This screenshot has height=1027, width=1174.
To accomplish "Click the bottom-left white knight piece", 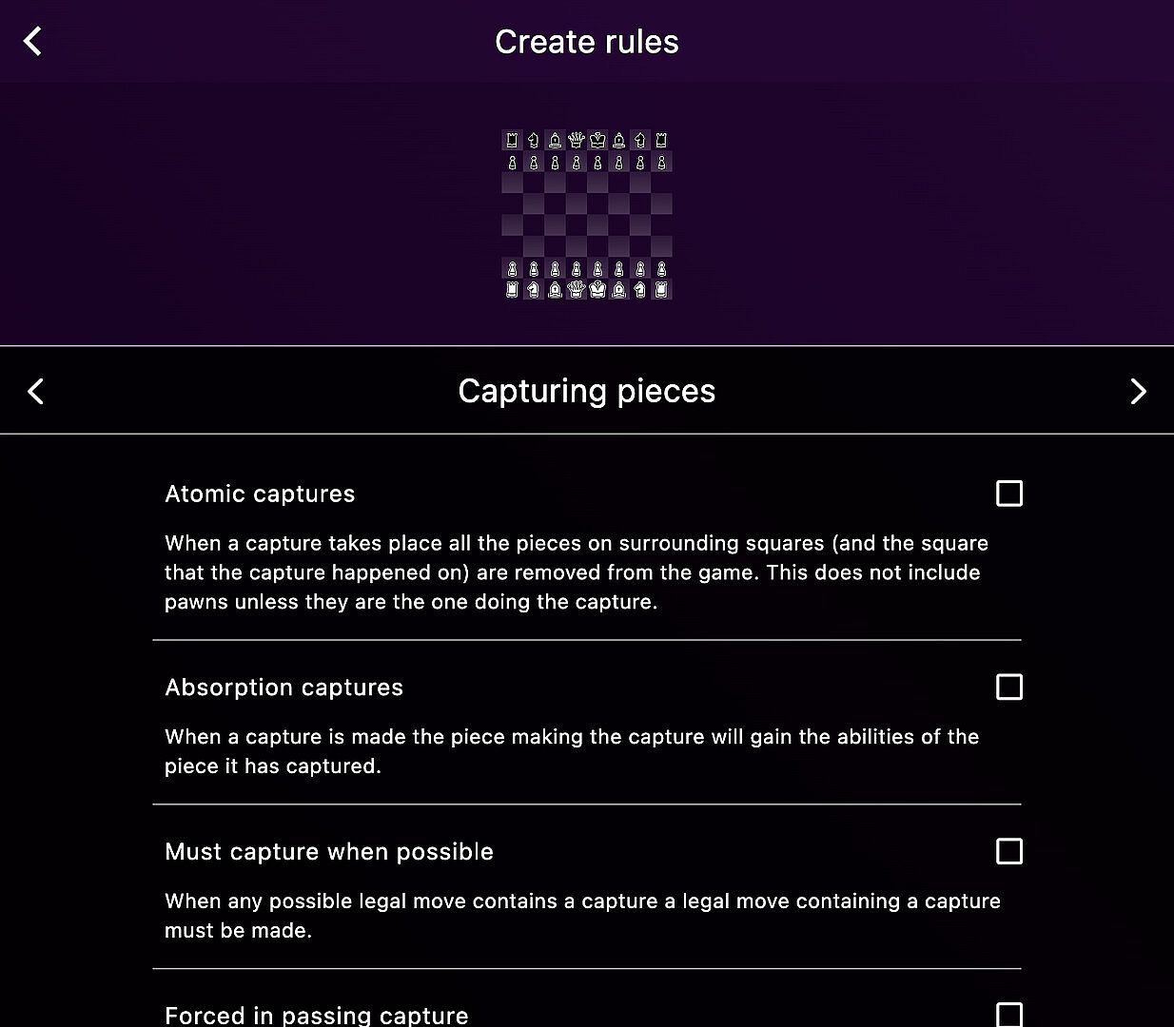I will tap(534, 289).
